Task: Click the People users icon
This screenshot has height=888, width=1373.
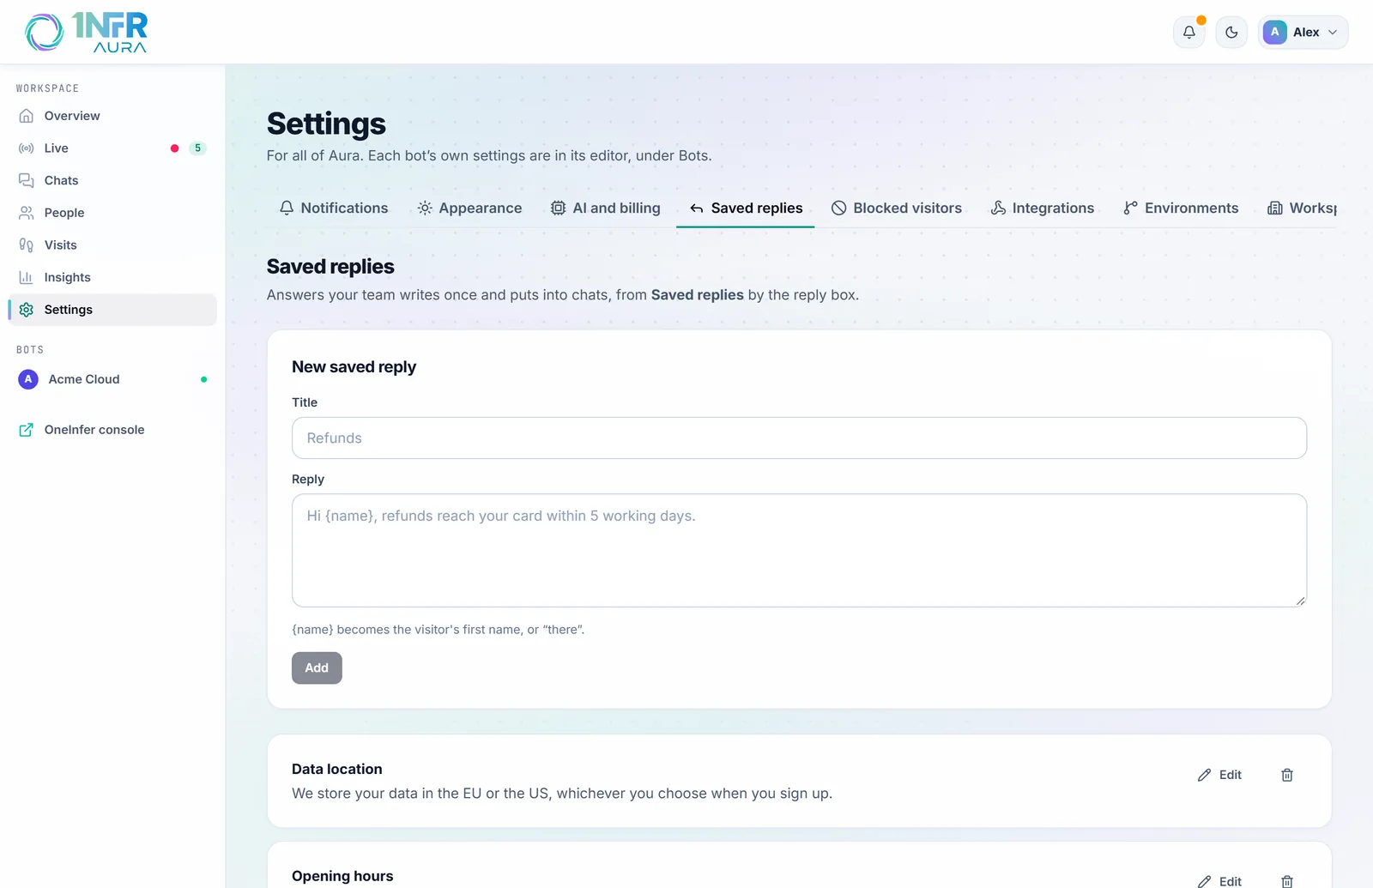Action: [x=27, y=213]
